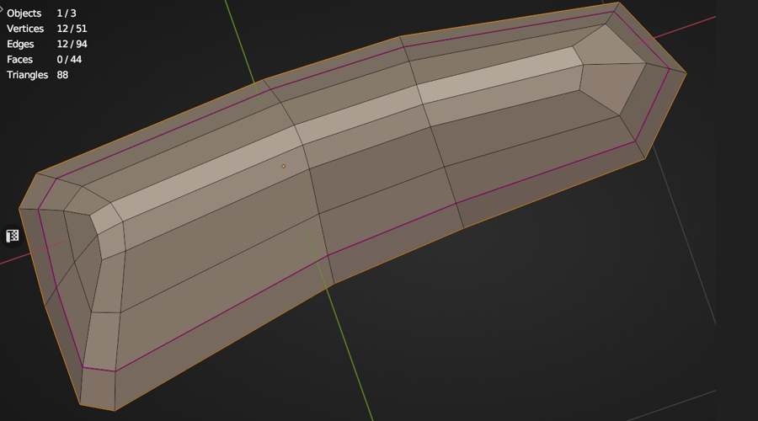Click the "Triangles" statistics label
The image size is (758, 421).
pos(28,75)
